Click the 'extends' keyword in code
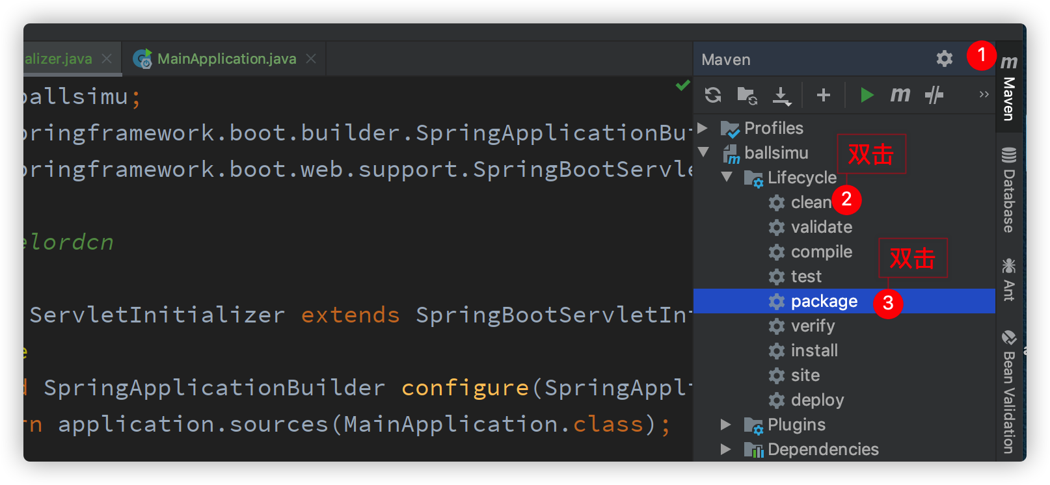 [x=350, y=315]
